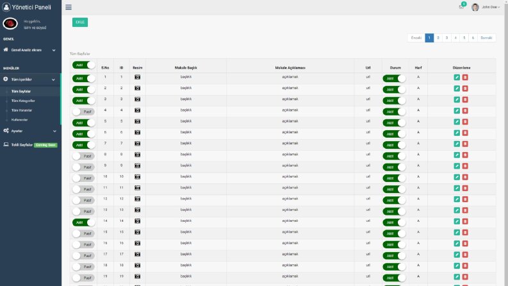Viewport: 508px width, 286px height.
Task: Open the Tüm Kategoriler submenu item
Action: point(23,101)
